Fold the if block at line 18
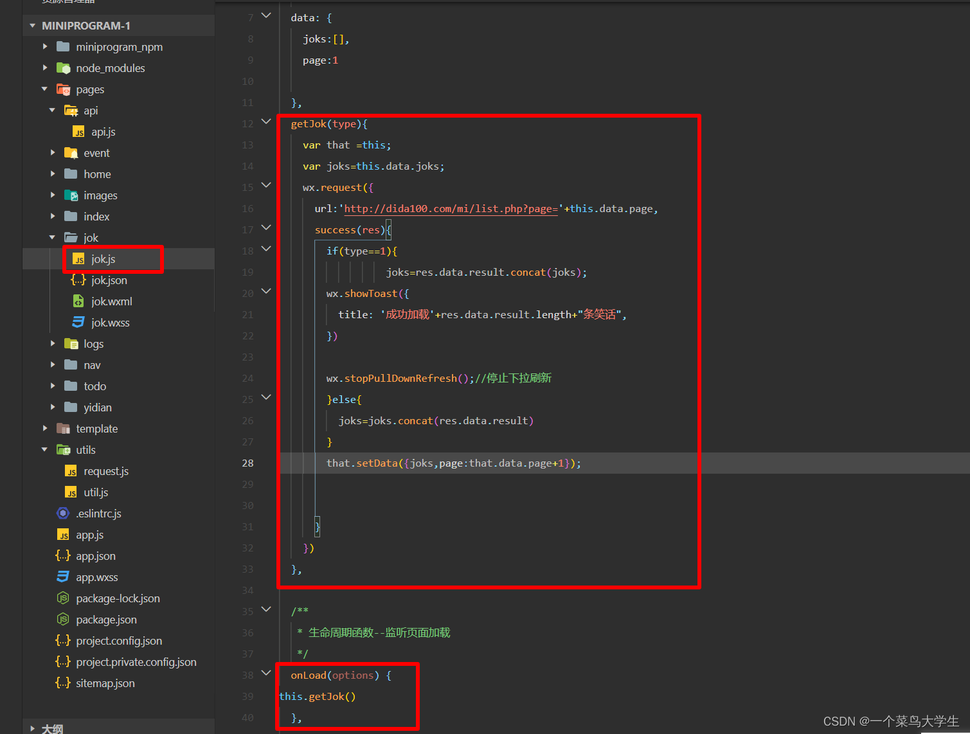970x734 pixels. coord(266,248)
